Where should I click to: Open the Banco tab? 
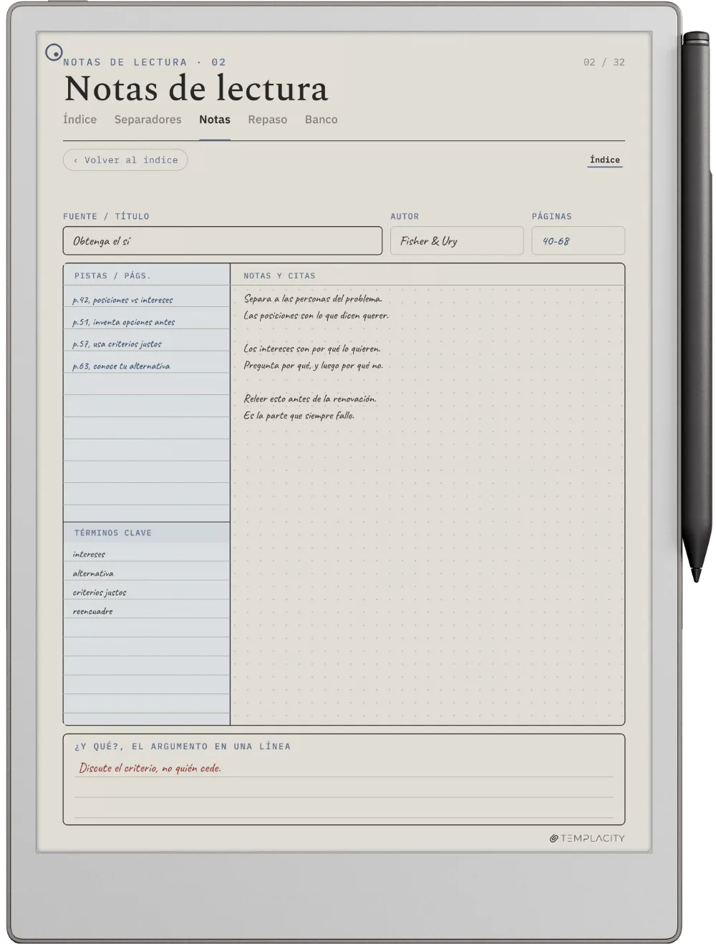[321, 120]
